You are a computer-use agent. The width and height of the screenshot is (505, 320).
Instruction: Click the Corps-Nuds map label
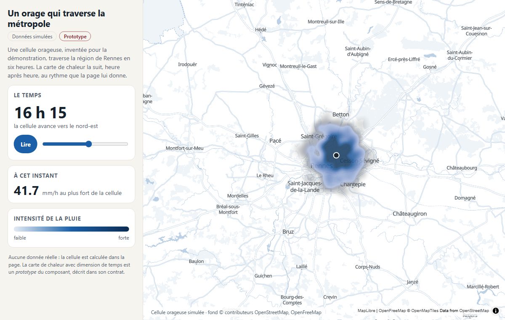point(368,267)
